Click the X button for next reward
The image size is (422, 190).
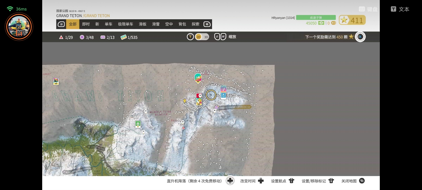point(360,37)
